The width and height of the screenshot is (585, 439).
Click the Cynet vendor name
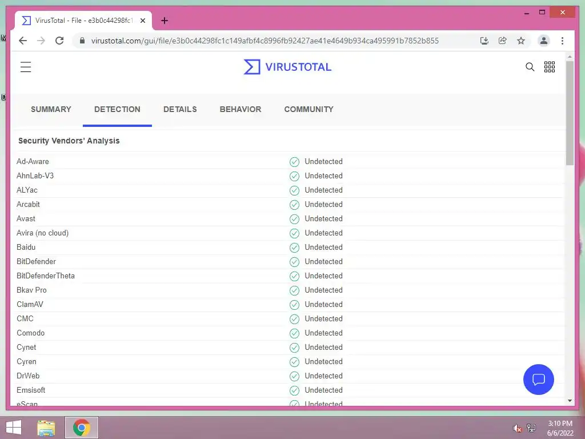26,347
